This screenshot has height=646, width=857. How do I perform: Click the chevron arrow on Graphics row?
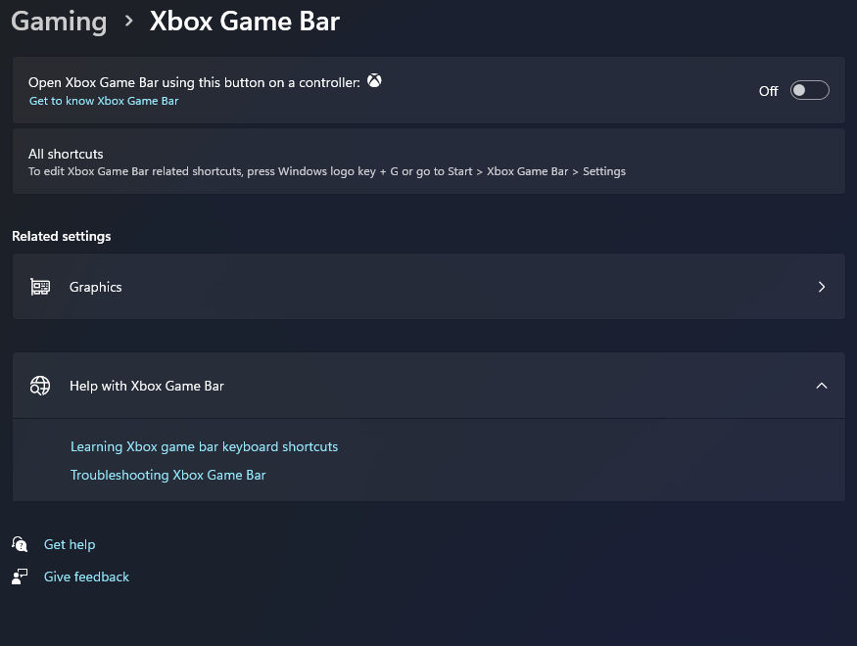pyautogui.click(x=822, y=287)
